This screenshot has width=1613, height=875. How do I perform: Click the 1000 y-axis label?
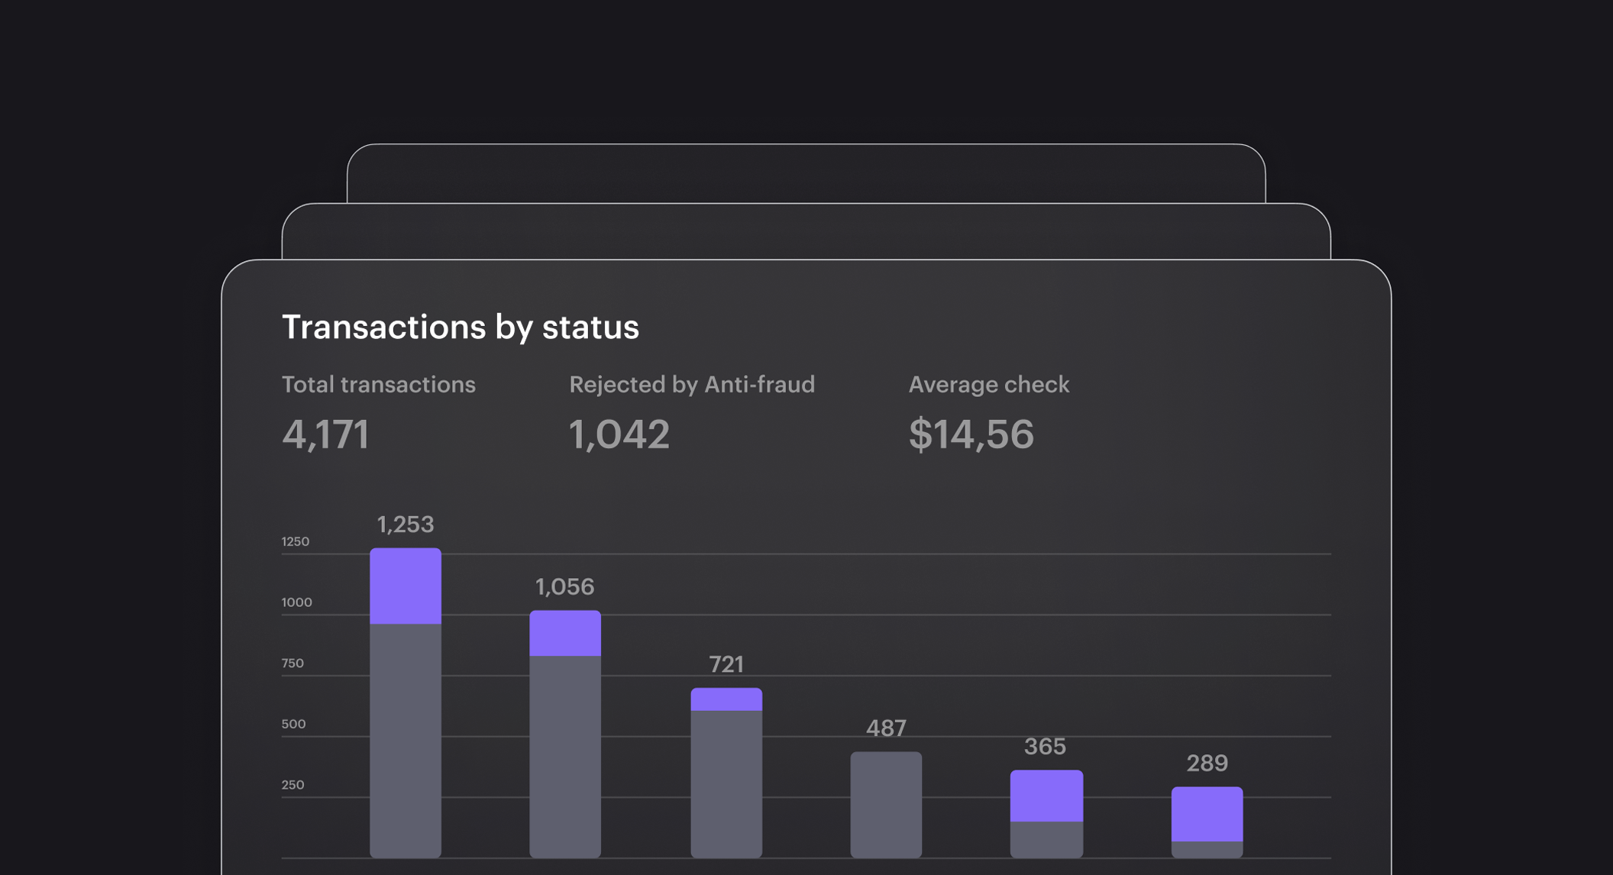pos(296,602)
